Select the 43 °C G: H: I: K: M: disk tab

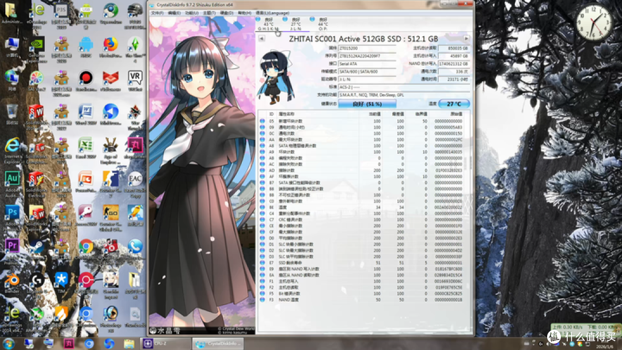(x=268, y=24)
